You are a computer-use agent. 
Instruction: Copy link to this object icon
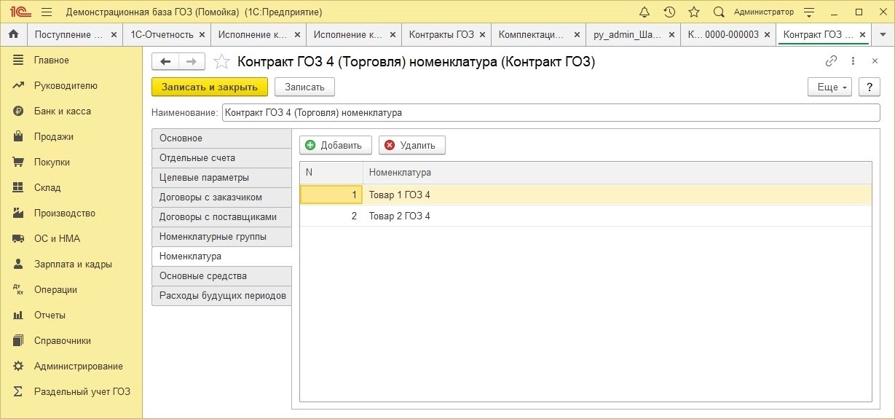point(831,61)
